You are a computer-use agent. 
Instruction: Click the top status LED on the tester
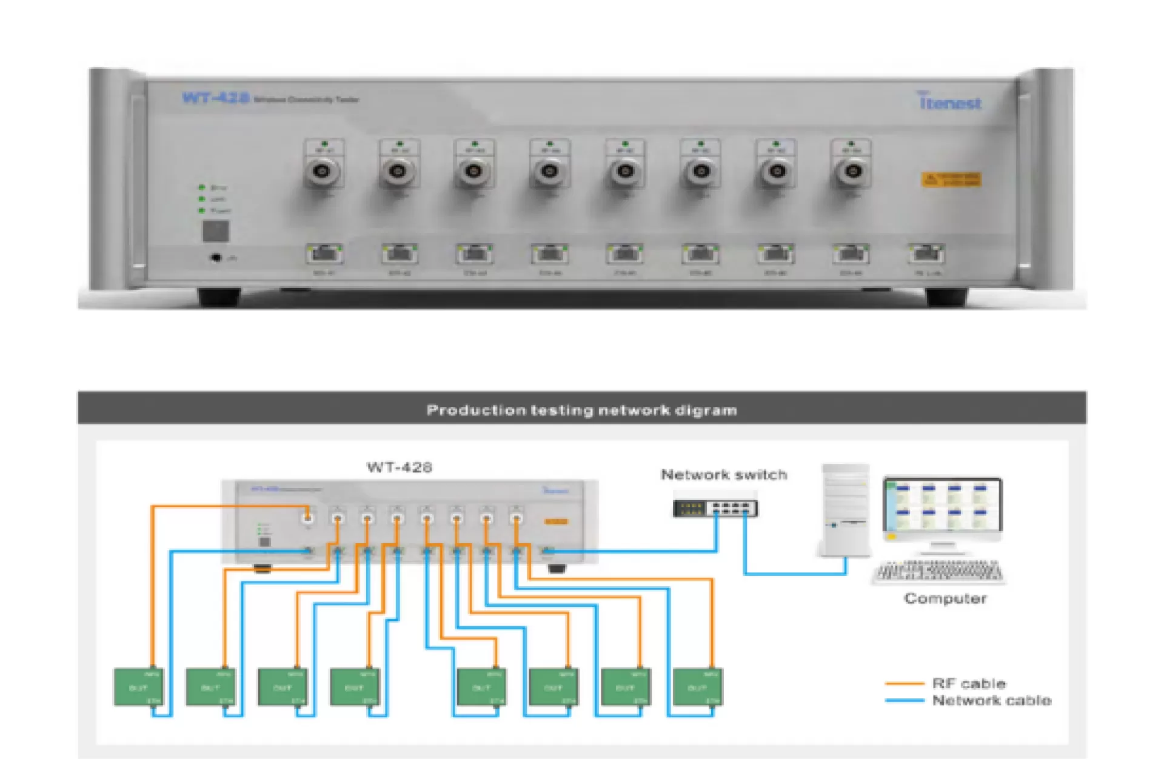tap(202, 187)
